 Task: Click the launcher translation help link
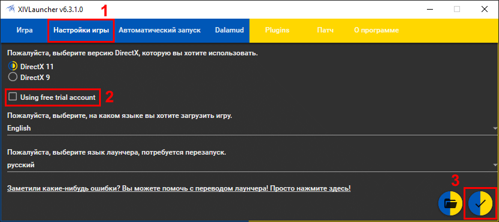(179, 188)
